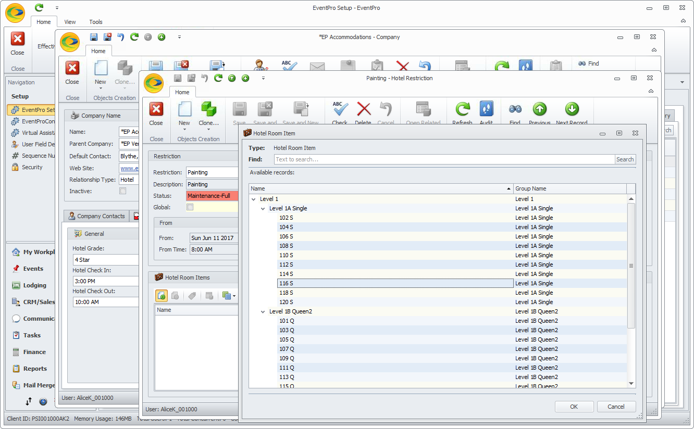Click From date Sun Jun 11 2017
This screenshot has width=694, height=429.
click(x=214, y=237)
